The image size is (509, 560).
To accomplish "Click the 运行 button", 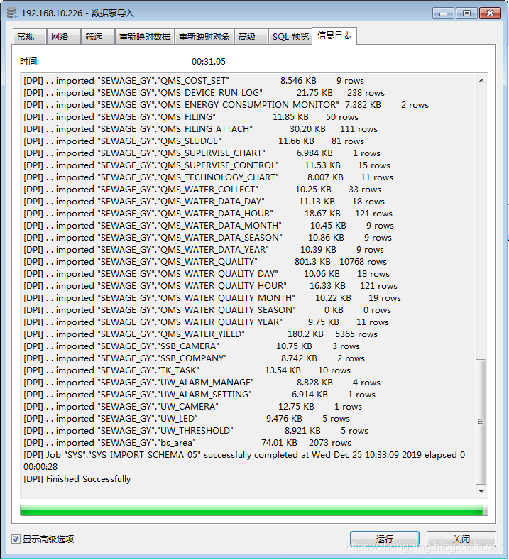I will [x=385, y=539].
